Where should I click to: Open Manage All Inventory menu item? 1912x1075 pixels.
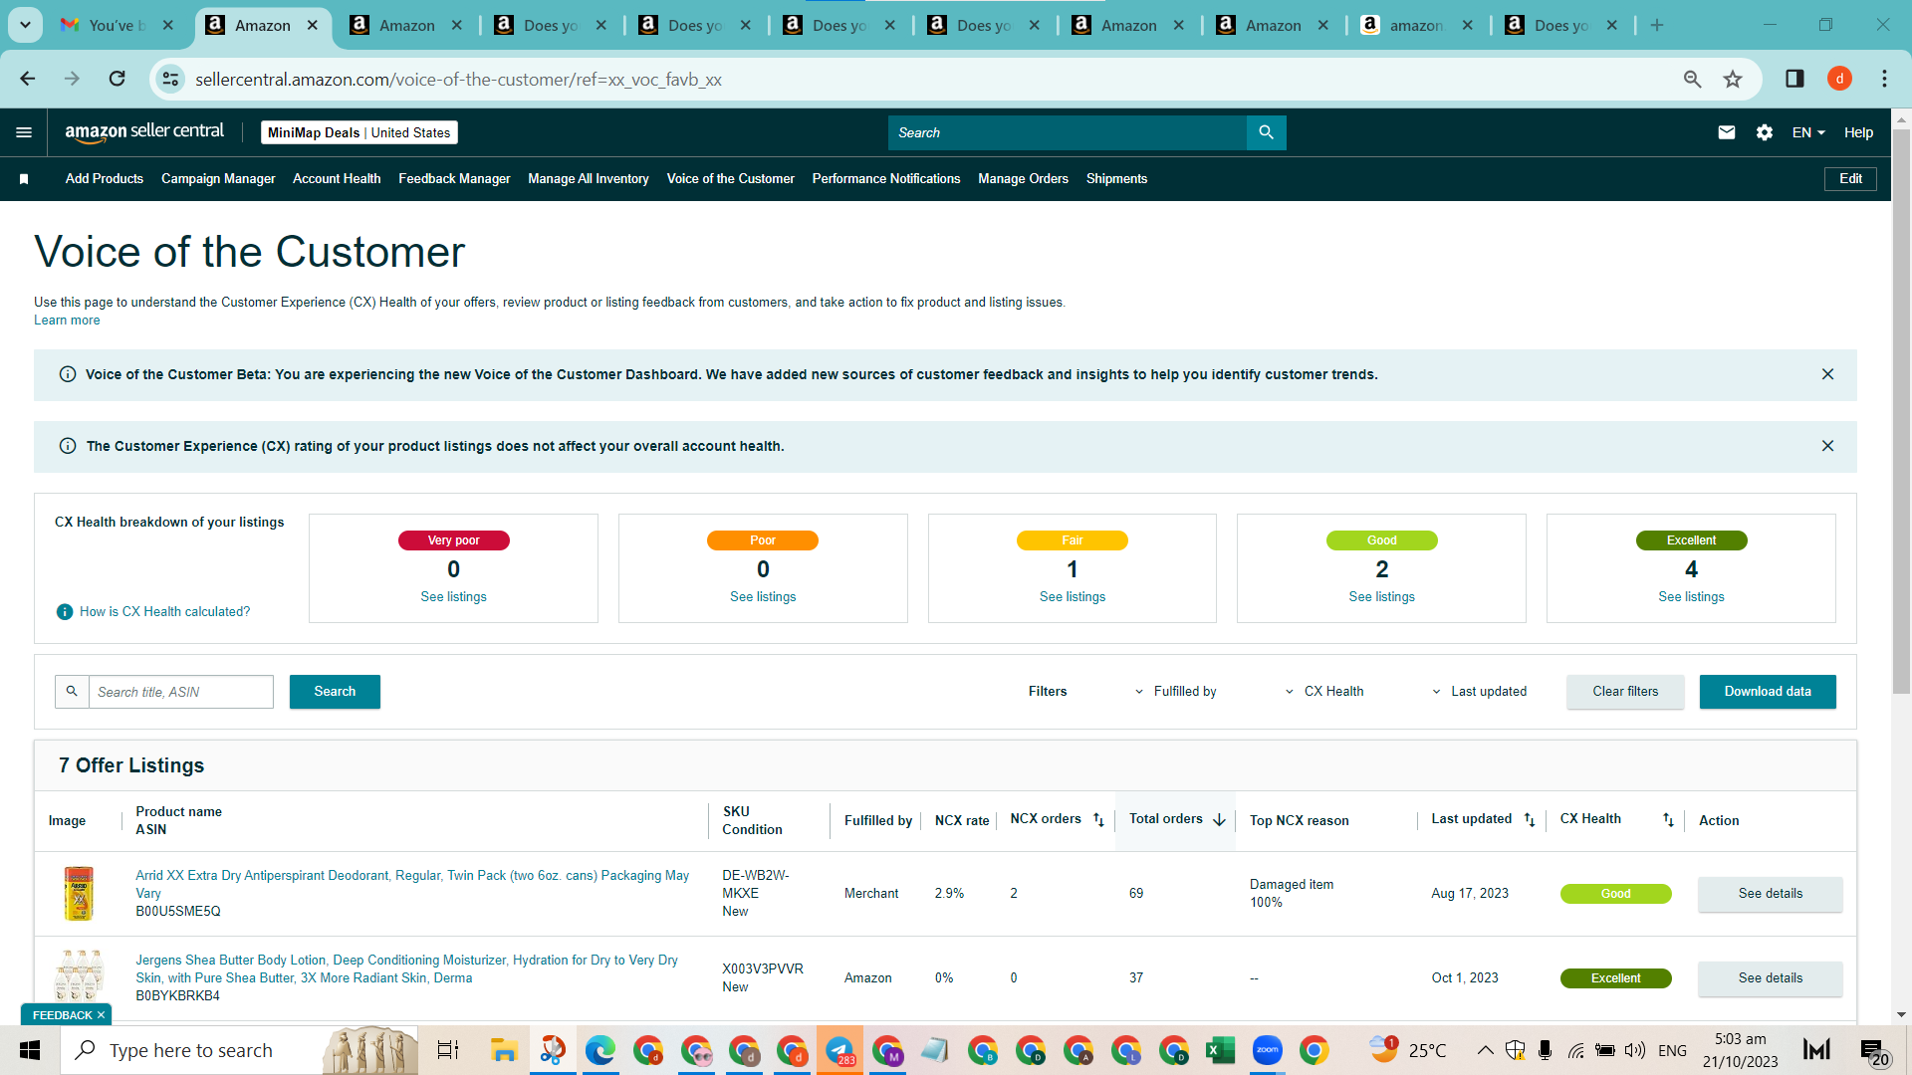[x=589, y=179]
